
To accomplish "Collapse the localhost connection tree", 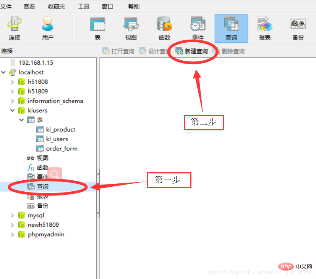I will (3, 72).
